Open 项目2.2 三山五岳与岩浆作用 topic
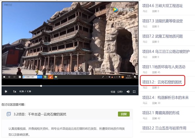This screenshot has height=139, width=195. coord(164,128)
